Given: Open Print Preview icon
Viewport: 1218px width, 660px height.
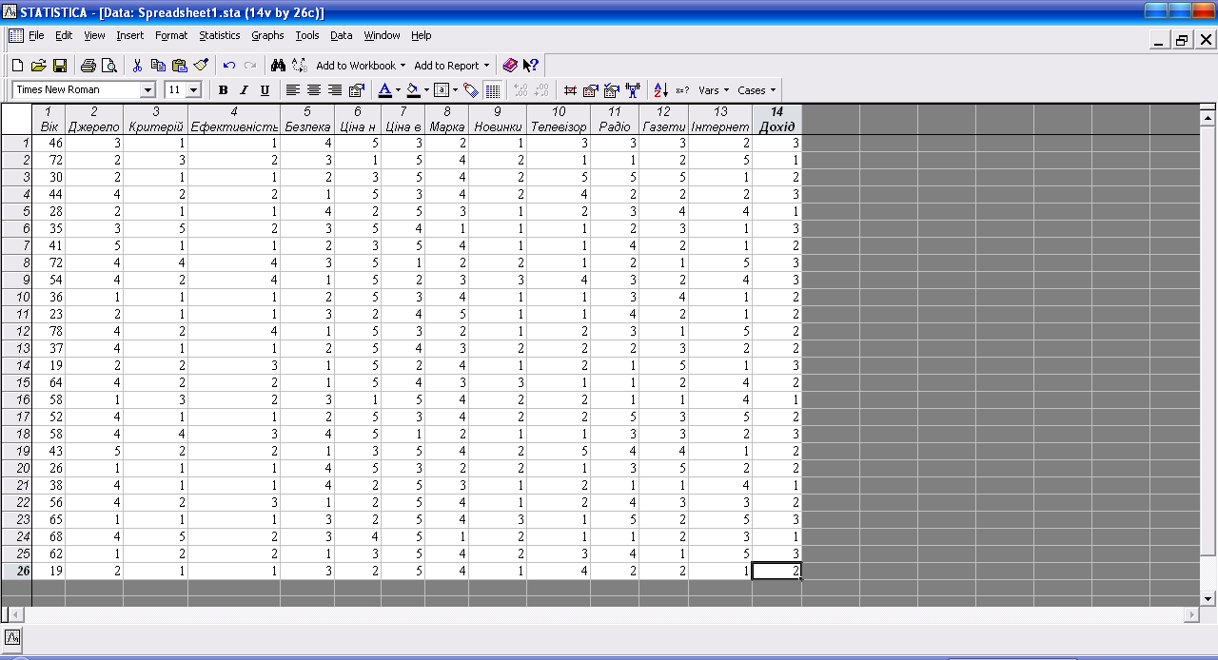Looking at the screenshot, I should tap(109, 66).
